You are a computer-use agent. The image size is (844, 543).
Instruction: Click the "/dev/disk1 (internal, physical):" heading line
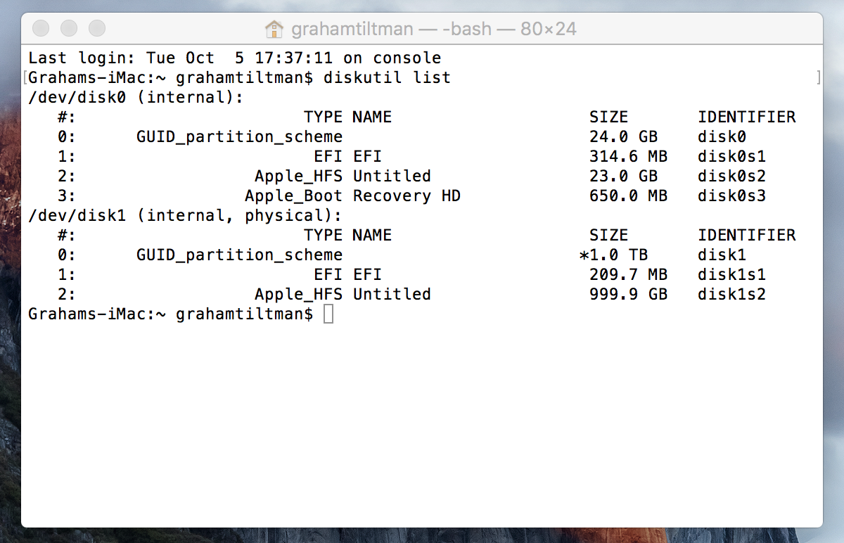pyautogui.click(x=185, y=215)
